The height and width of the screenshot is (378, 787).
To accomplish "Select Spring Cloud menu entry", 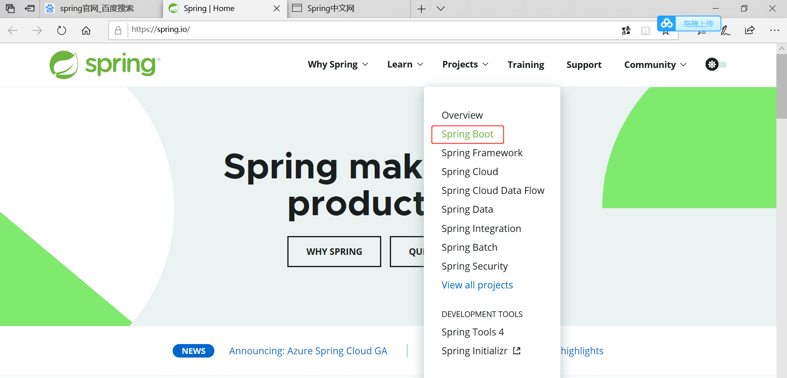I will click(x=470, y=172).
